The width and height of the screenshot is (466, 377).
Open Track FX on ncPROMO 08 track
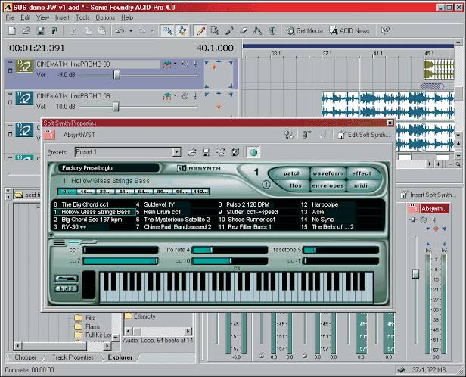pyautogui.click(x=167, y=64)
